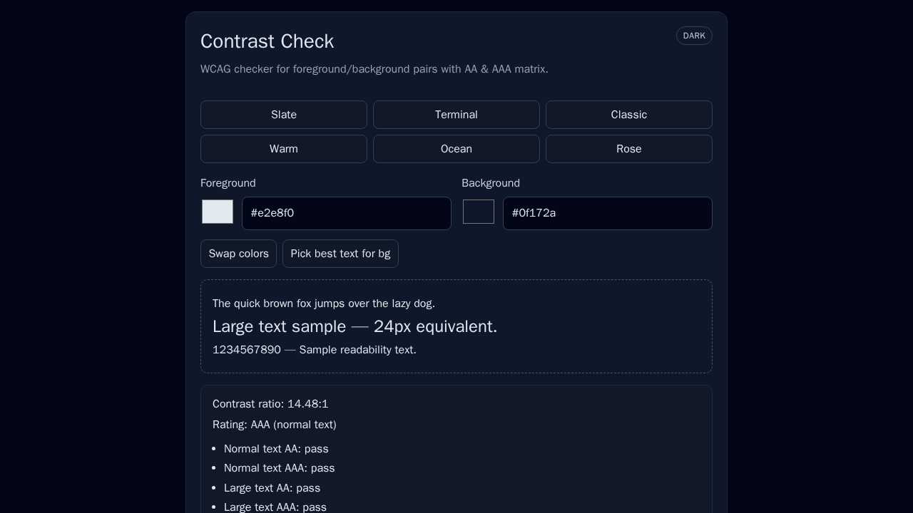913x513 pixels.
Task: Select the #0f172a text value
Action: (x=534, y=213)
